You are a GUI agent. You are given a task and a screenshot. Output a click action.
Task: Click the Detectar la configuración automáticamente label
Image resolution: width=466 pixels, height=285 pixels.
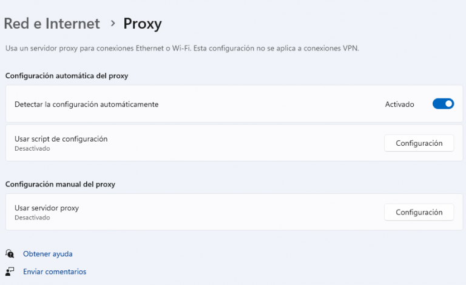[86, 105]
